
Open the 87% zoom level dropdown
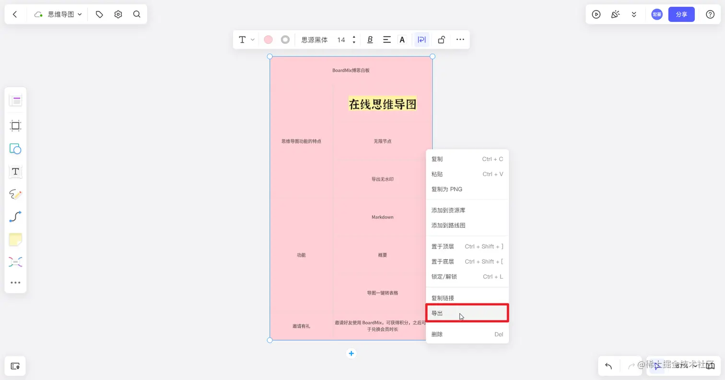tap(686, 366)
